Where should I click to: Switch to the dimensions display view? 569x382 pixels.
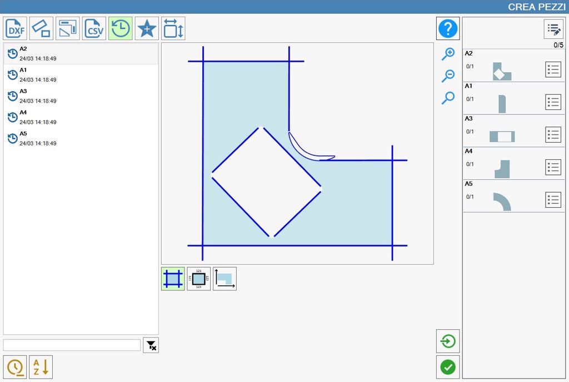click(199, 279)
